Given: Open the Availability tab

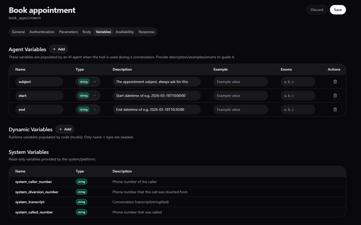Looking at the screenshot, I should (125, 32).
